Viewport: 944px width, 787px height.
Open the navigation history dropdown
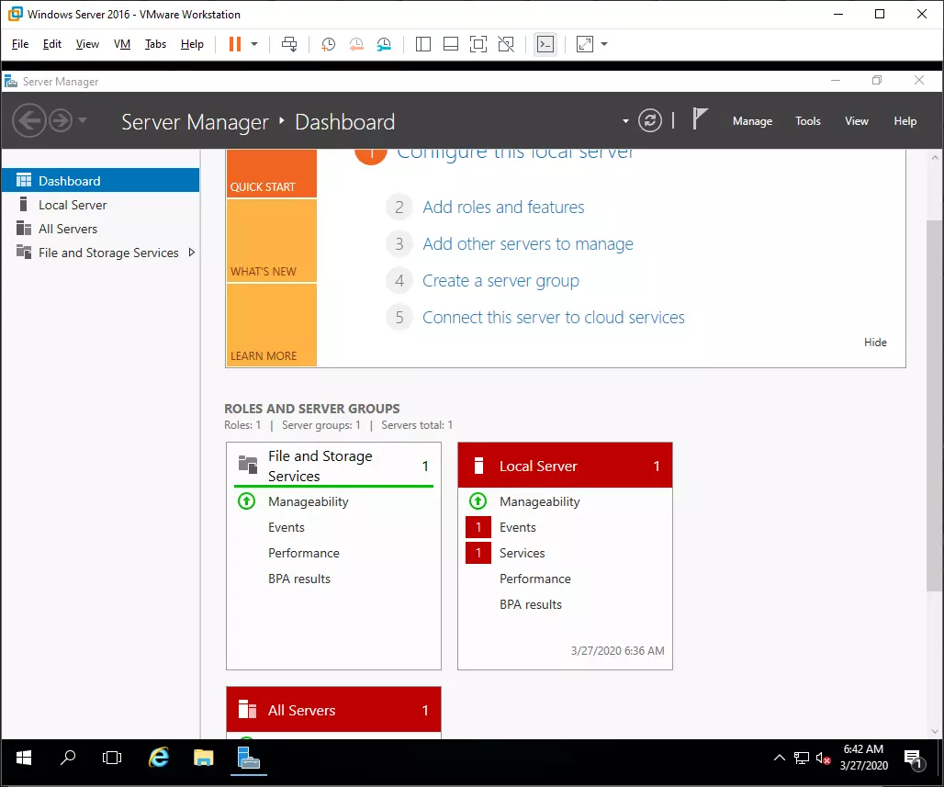83,119
